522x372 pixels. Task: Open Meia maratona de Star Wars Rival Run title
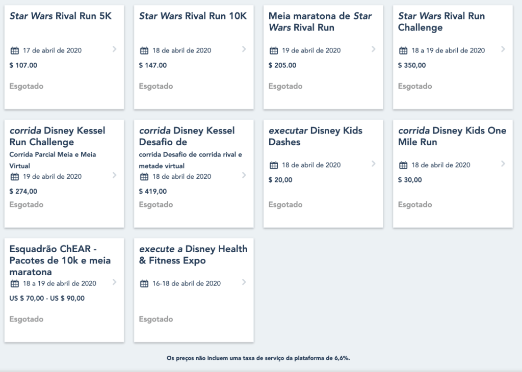320,21
